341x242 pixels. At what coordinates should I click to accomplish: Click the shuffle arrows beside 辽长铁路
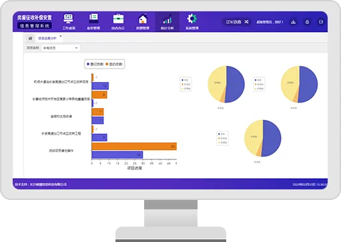click(x=246, y=22)
